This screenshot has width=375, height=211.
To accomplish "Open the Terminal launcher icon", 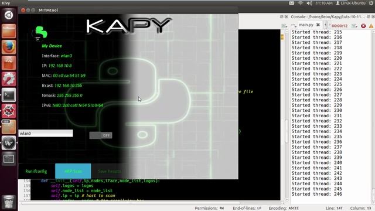I will click(9, 95).
